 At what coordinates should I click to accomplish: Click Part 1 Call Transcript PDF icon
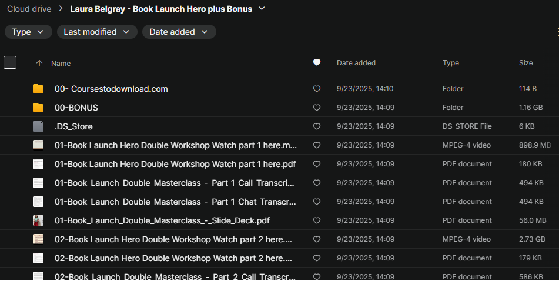pyautogui.click(x=38, y=183)
